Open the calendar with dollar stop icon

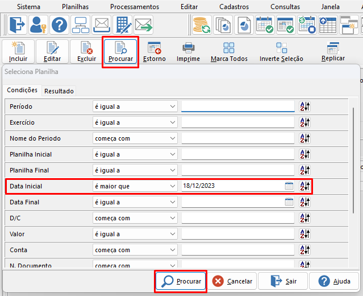[x=307, y=25]
